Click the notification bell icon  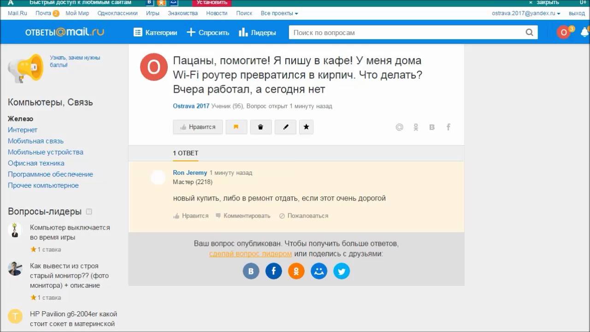click(585, 32)
